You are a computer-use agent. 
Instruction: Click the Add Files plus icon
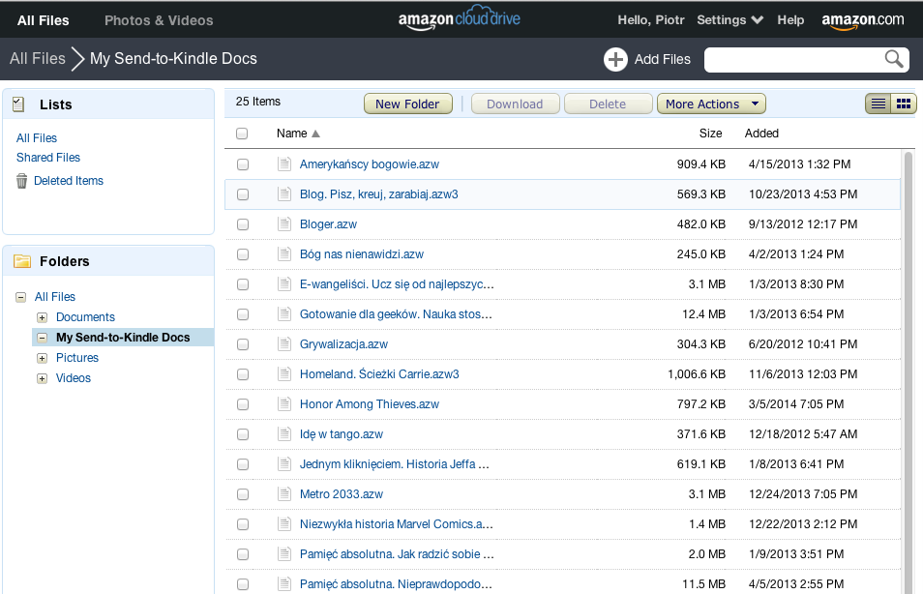[x=615, y=59]
